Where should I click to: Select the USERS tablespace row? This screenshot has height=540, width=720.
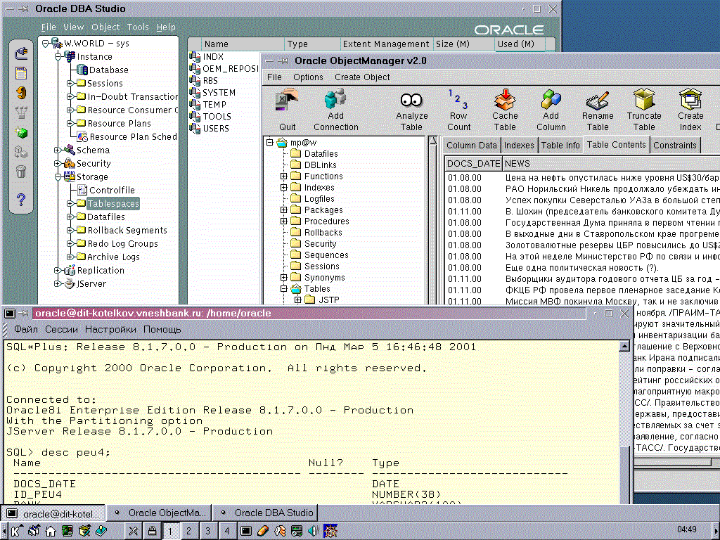(x=210, y=129)
